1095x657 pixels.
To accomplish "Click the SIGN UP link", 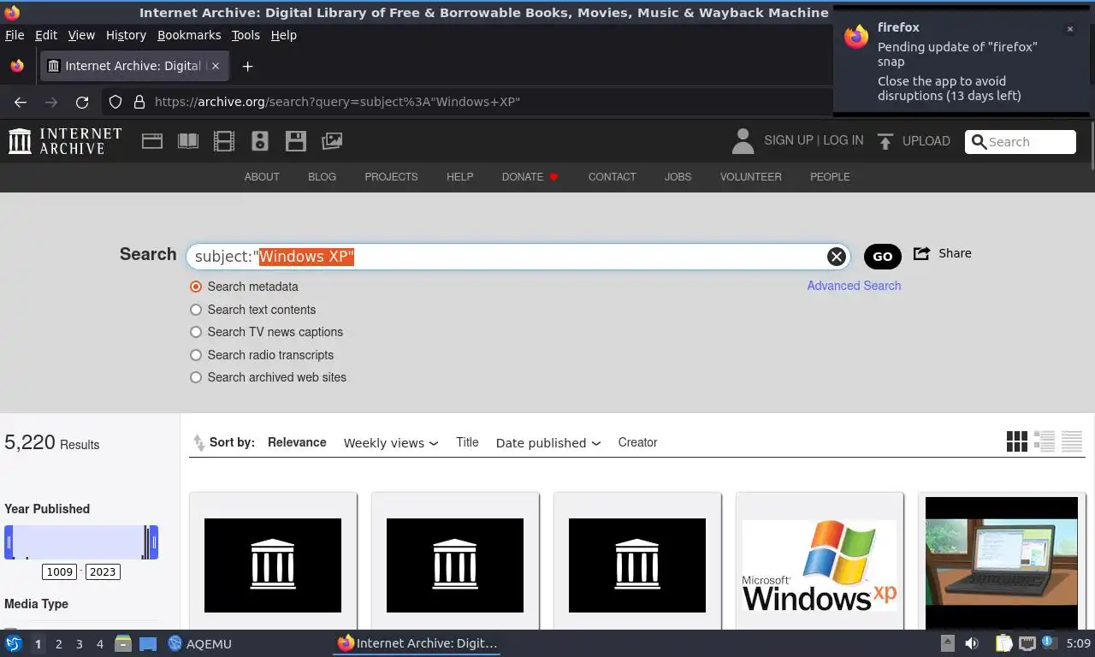I will point(788,140).
